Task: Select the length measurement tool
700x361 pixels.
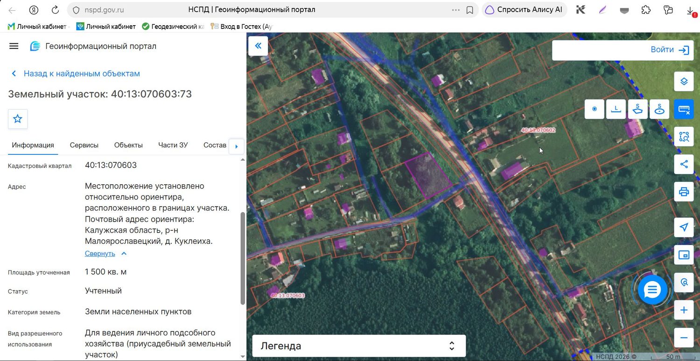Action: 616,109
